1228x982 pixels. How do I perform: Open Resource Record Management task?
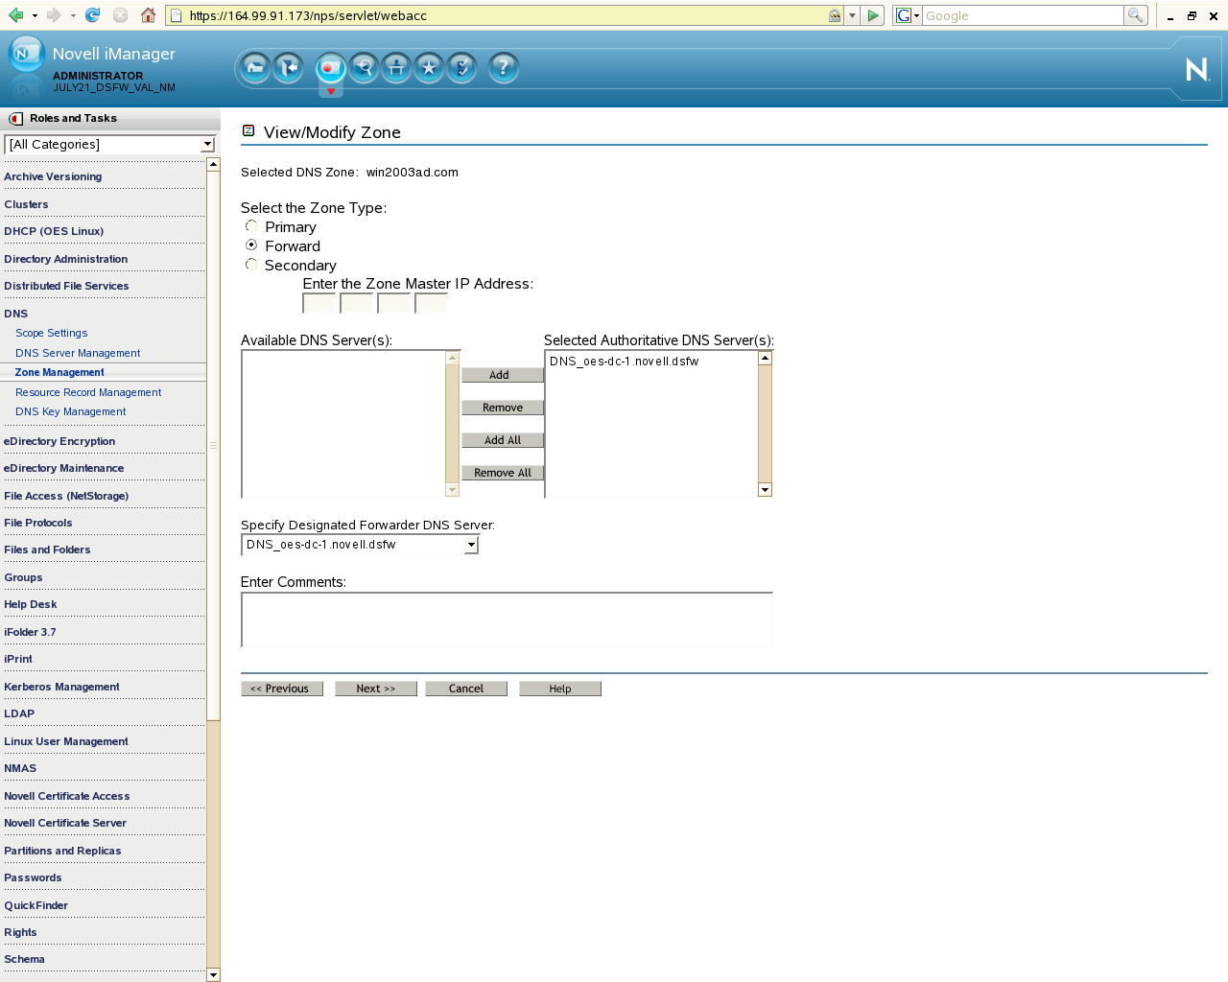(x=88, y=392)
